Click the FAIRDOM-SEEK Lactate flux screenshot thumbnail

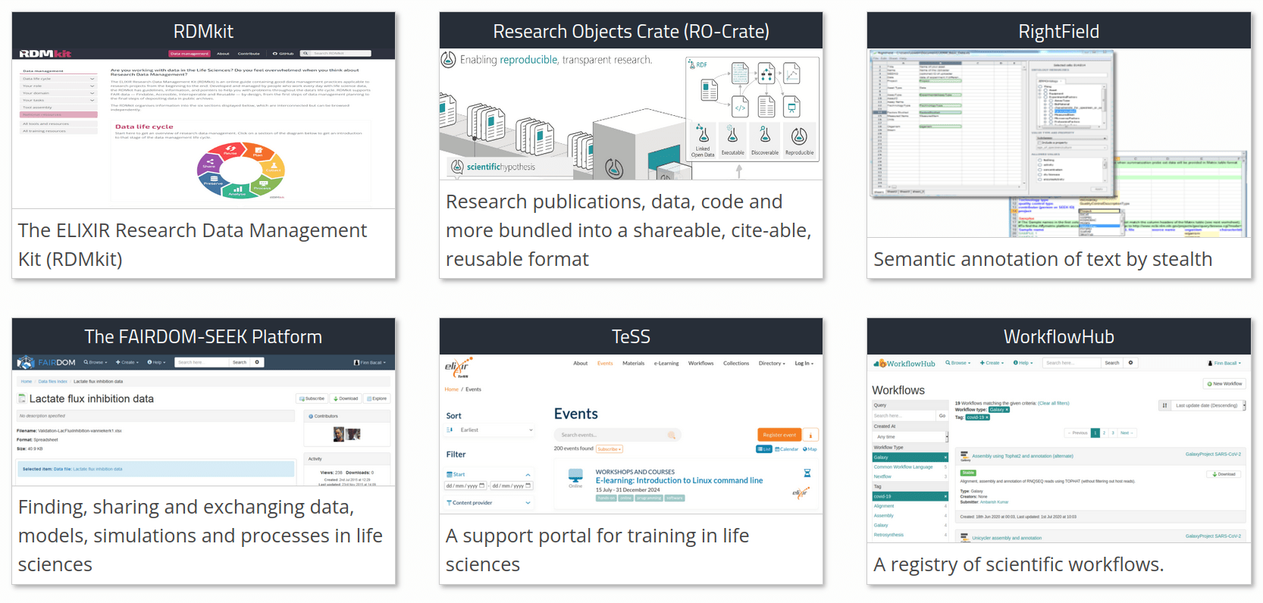coord(203,420)
